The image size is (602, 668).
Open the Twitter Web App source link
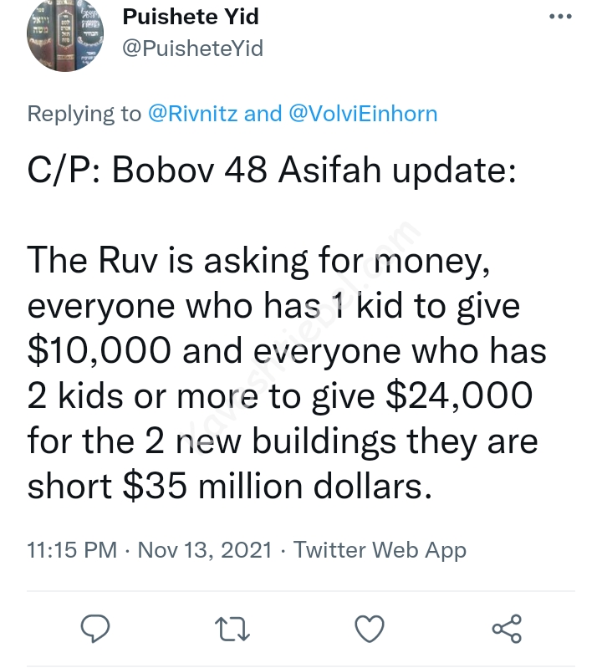[x=380, y=549]
